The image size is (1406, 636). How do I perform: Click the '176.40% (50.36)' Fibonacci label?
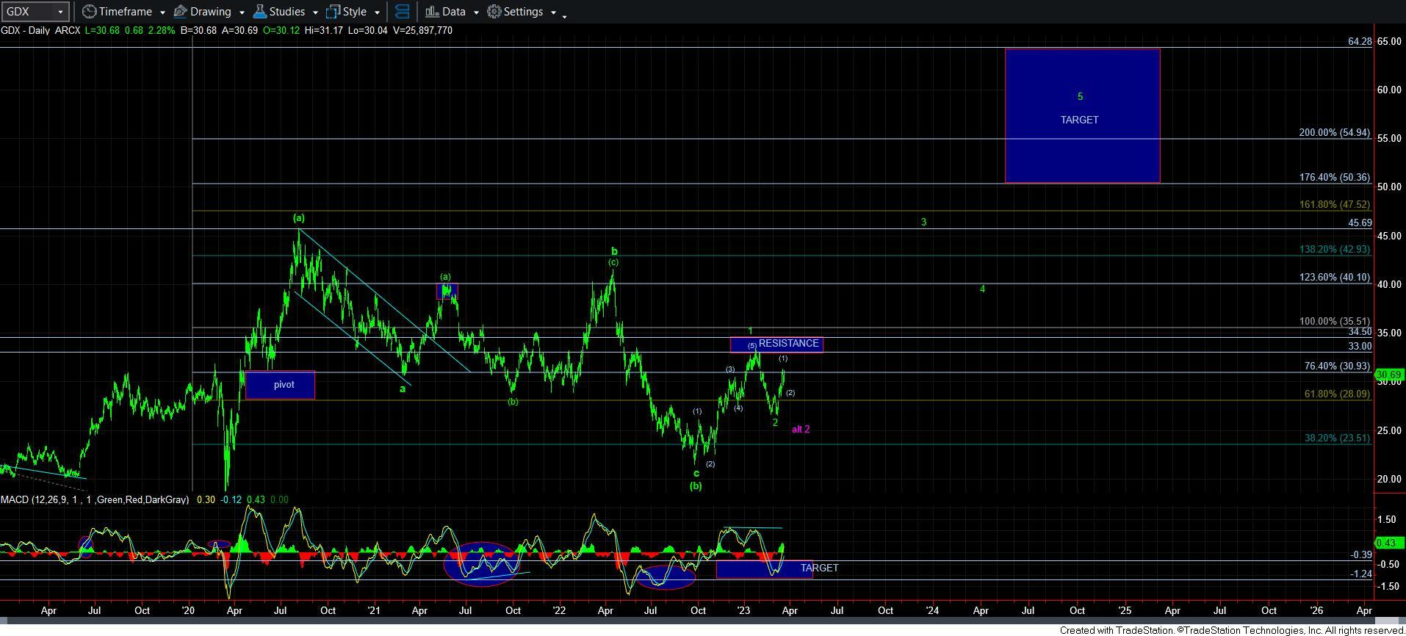point(1334,178)
